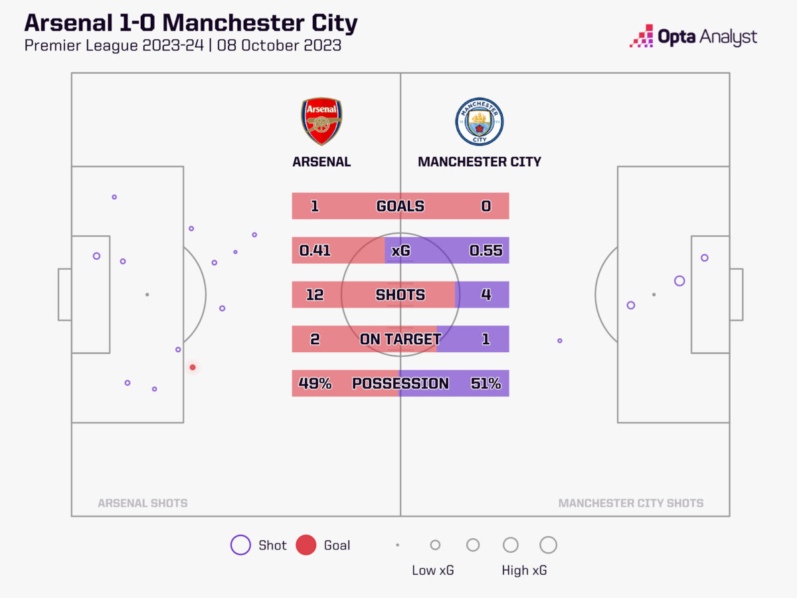Click Manchester City's 51% possession value
This screenshot has height=598, width=797.
(486, 383)
